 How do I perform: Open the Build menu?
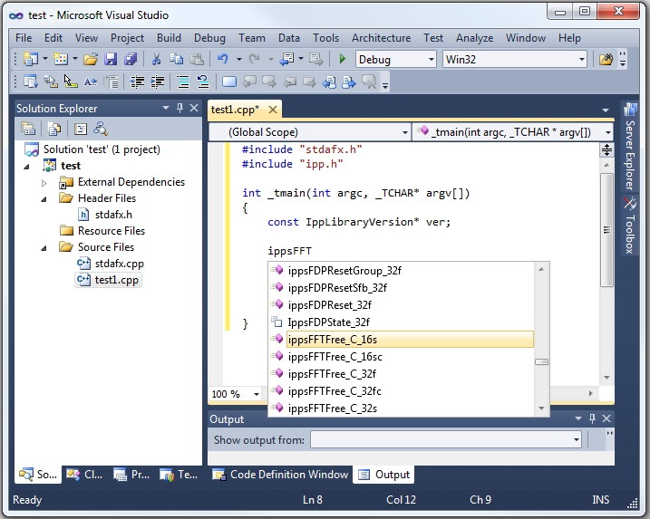coord(169,38)
